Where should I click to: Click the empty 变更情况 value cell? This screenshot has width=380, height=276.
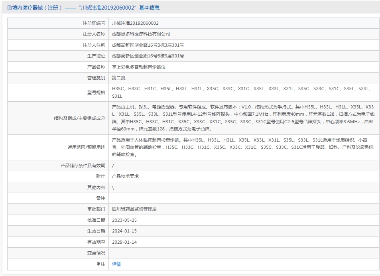[x=243, y=253]
